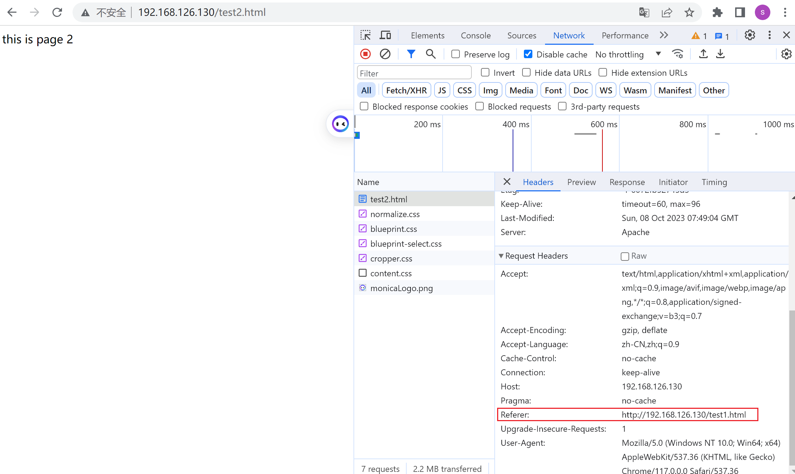
Task: Open network conditions wifi icon
Action: pyautogui.click(x=677, y=54)
